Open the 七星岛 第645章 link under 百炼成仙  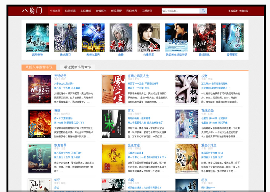tap(214, 118)
